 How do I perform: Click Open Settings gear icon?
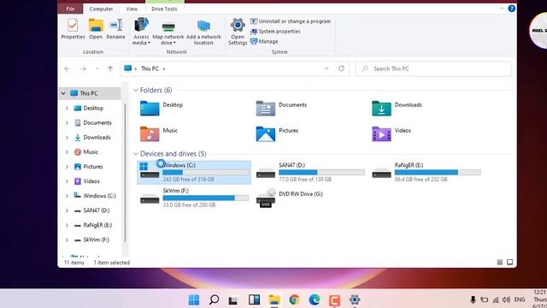[238, 32]
